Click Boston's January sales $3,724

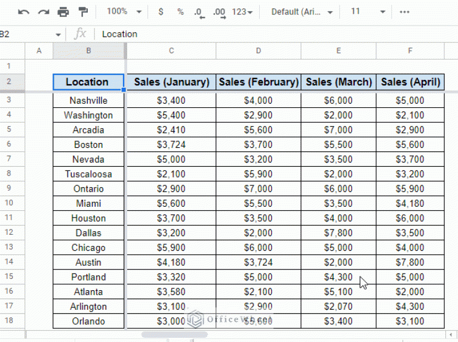click(x=171, y=145)
